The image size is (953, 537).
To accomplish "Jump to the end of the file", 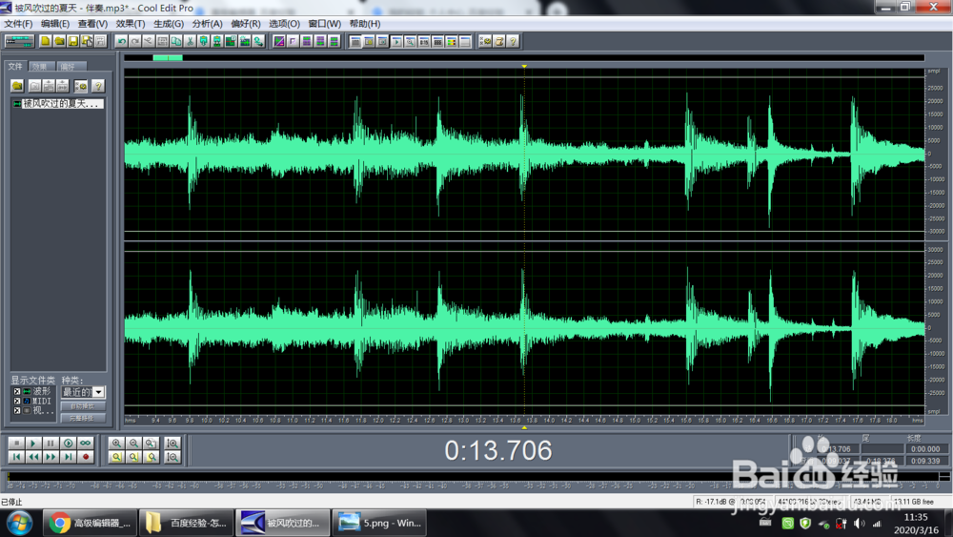I will click(x=68, y=457).
